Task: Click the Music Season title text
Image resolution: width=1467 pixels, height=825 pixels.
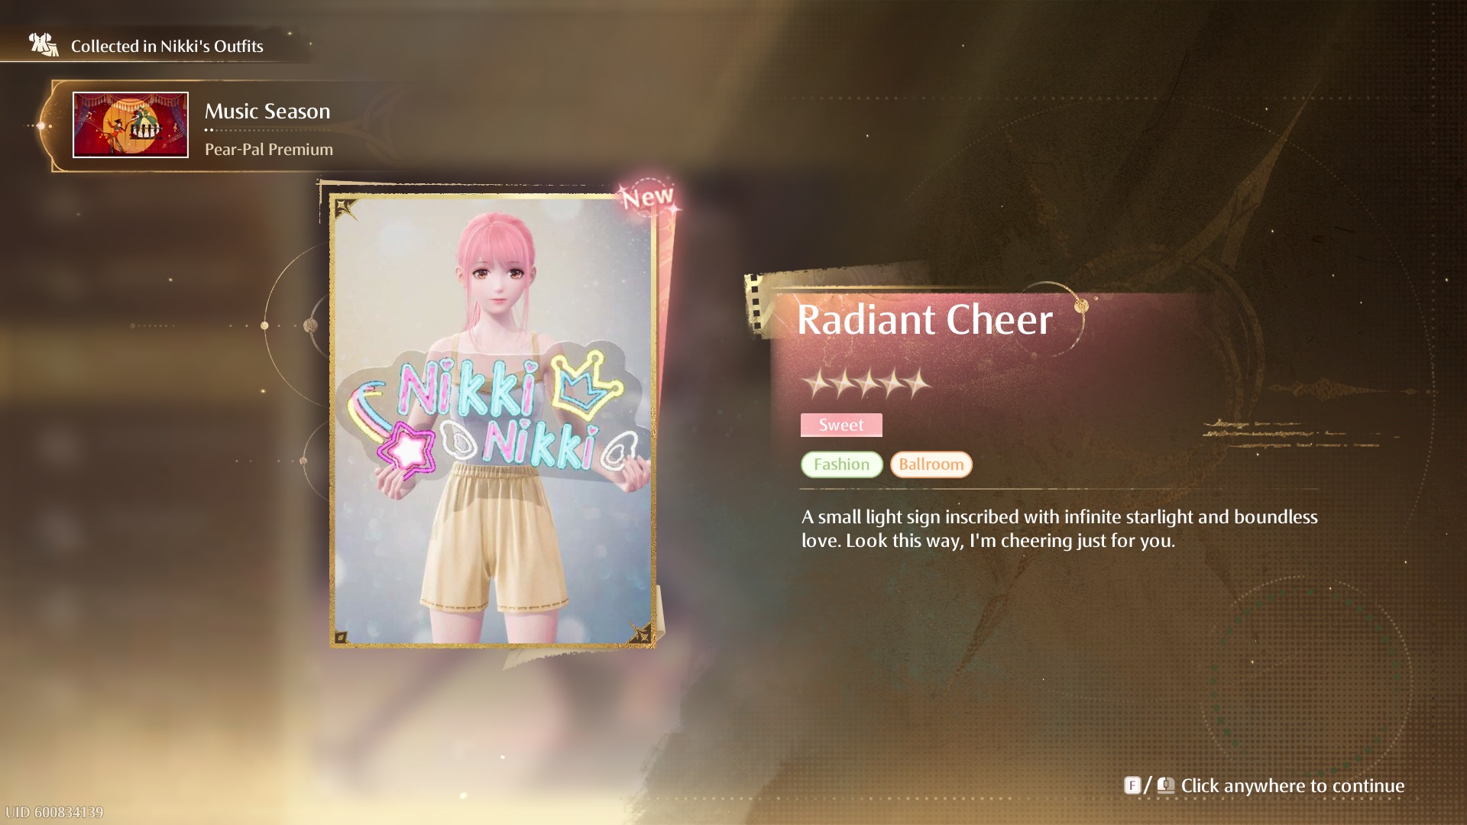Action: pyautogui.click(x=267, y=112)
